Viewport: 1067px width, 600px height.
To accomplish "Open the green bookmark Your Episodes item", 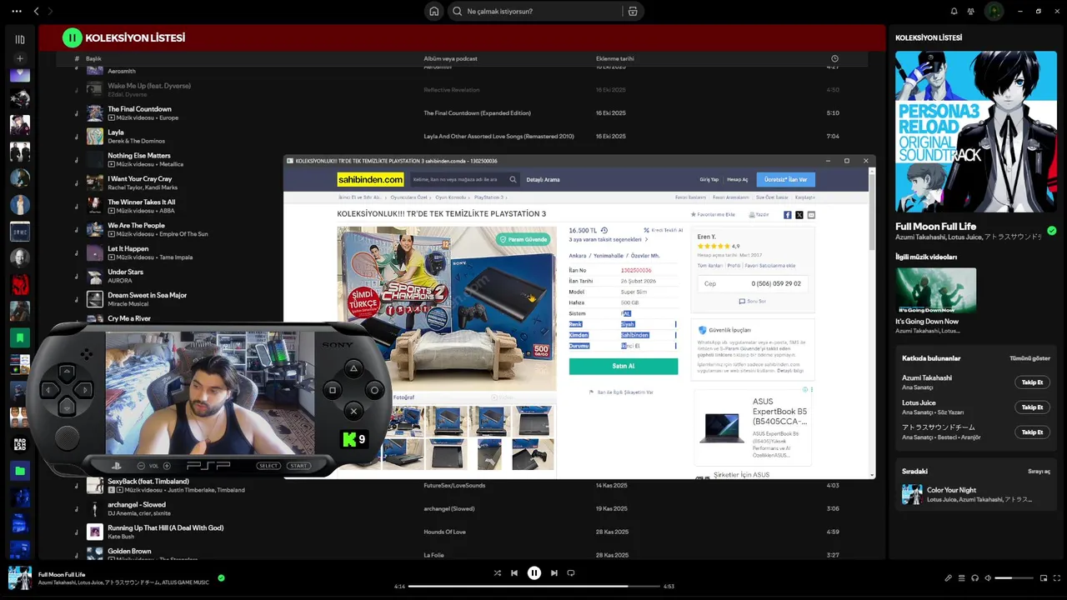I will coord(20,337).
